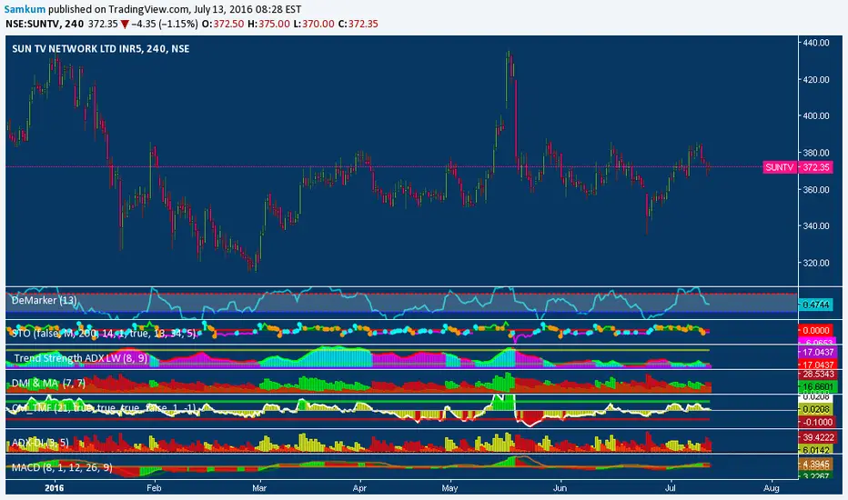Click the high price H:375.00
848x500 pixels.
tap(268, 24)
